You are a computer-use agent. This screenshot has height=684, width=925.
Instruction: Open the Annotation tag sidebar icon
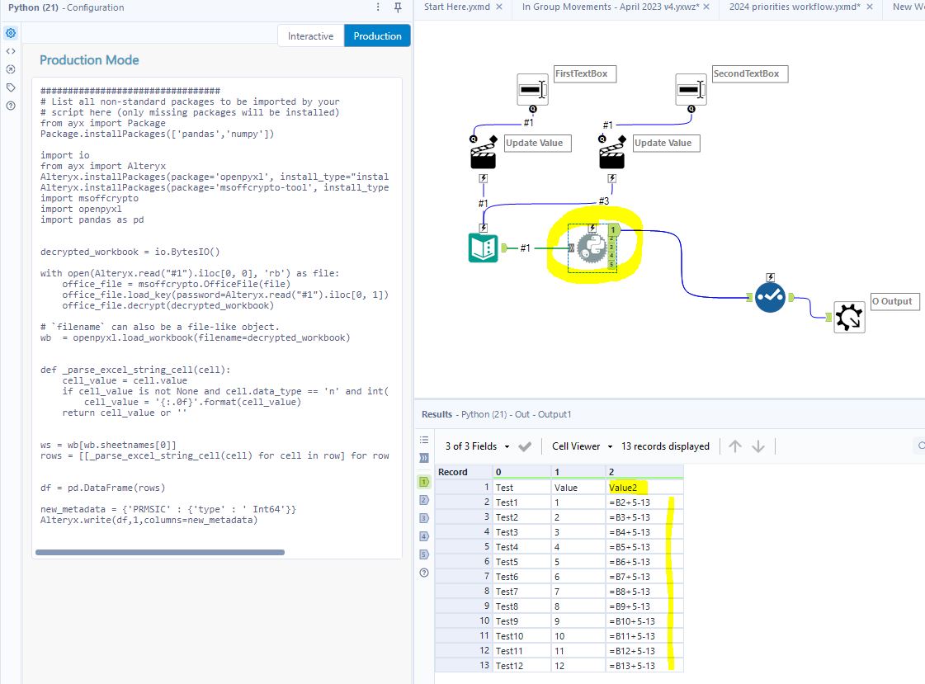point(11,87)
